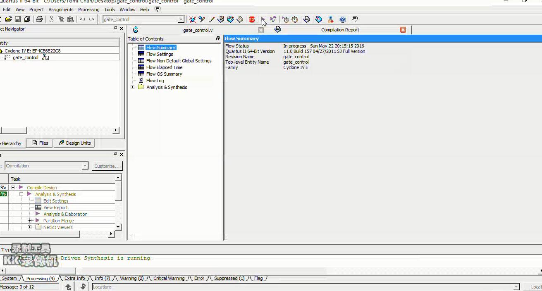Click the Customize... button
Screen dimensions: 542x291
[107, 166]
